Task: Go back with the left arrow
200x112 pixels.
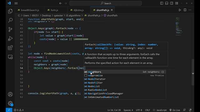Action: pyautogui.click(x=61, y=3)
